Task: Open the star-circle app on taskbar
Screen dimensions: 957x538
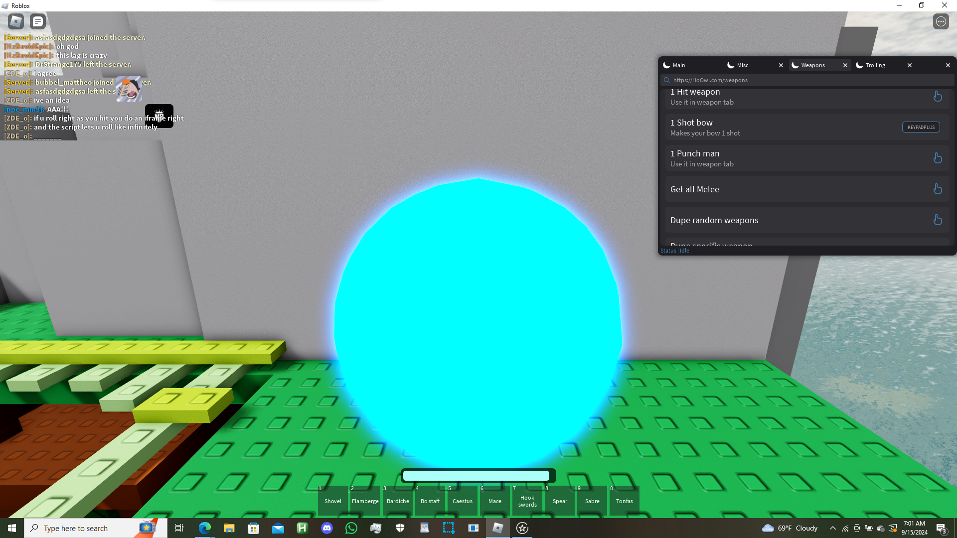Action: tap(522, 528)
